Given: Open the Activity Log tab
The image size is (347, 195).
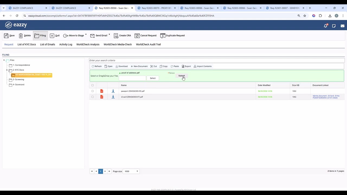Looking at the screenshot, I should 66,44.
